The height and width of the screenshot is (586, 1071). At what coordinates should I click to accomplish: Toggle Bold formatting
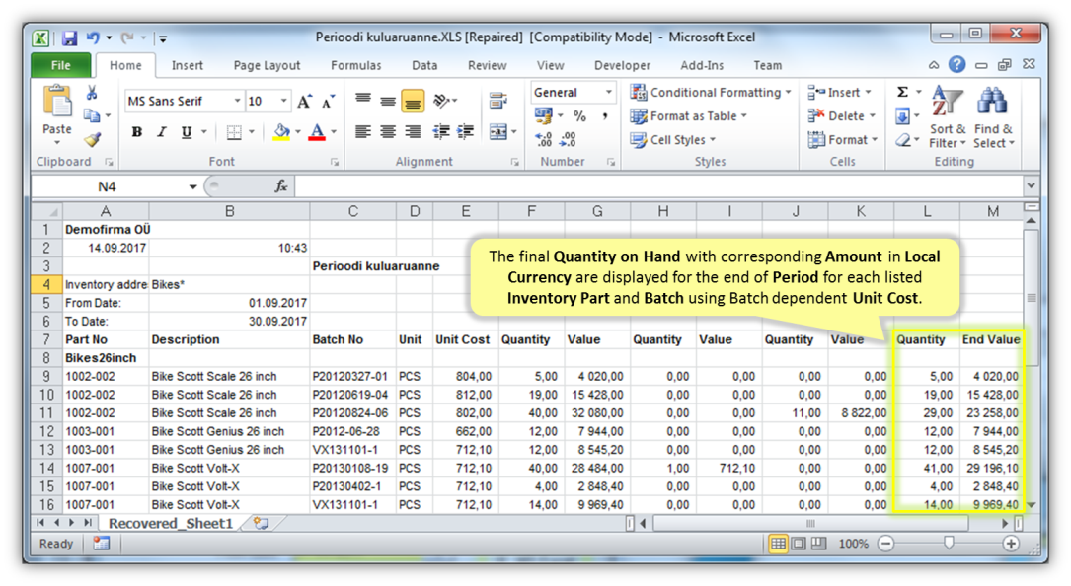(x=136, y=132)
